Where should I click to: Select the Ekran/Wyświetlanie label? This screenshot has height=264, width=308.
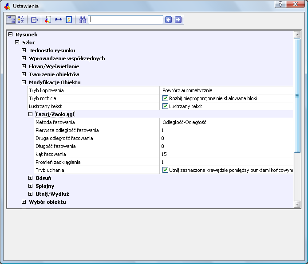(54, 66)
